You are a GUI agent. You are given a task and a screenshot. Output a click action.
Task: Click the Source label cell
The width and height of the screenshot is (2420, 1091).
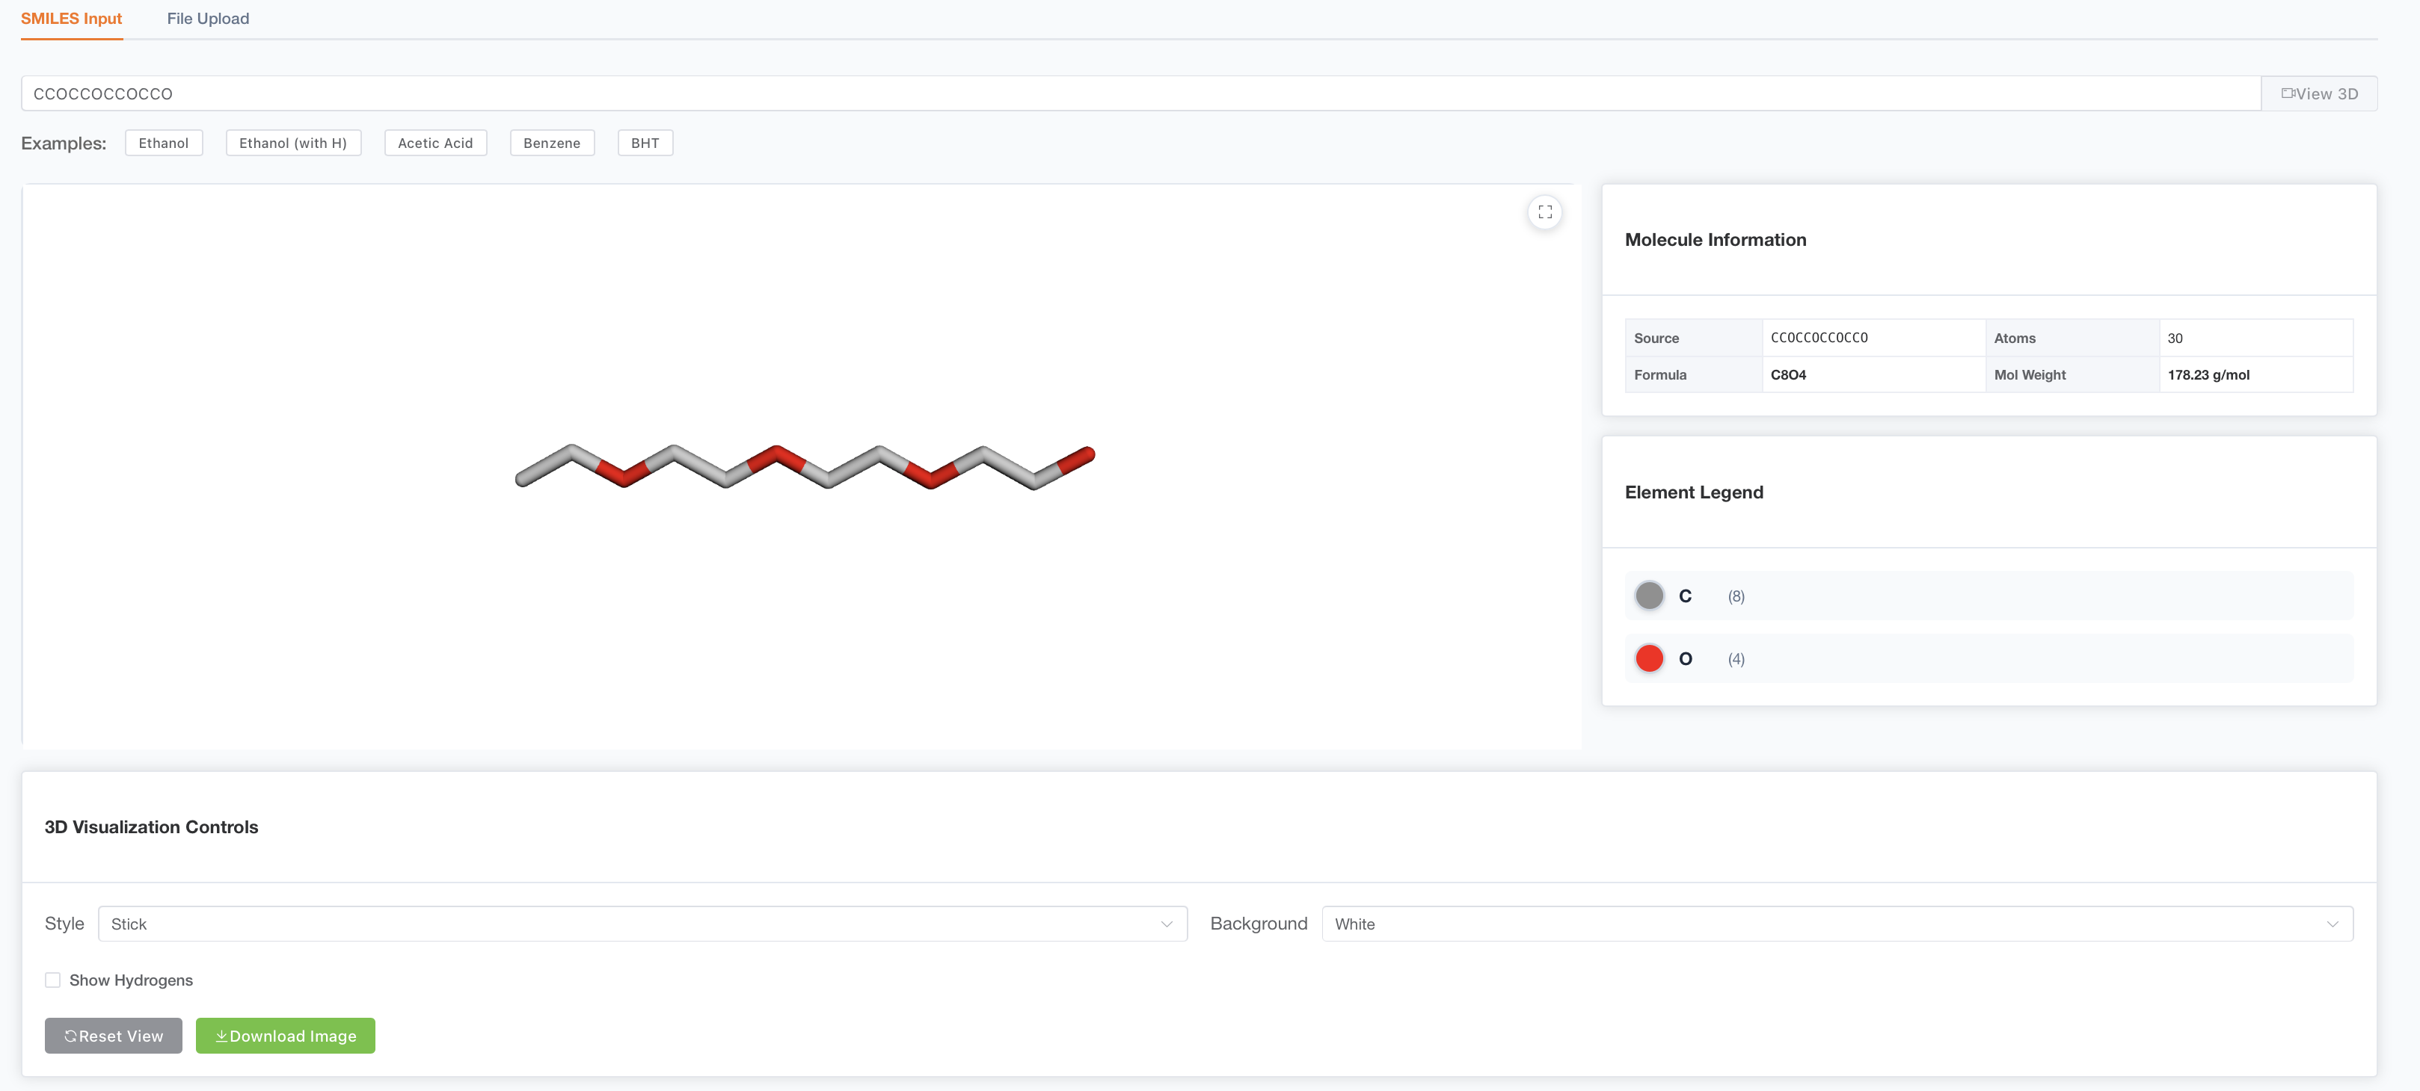[x=1693, y=338]
